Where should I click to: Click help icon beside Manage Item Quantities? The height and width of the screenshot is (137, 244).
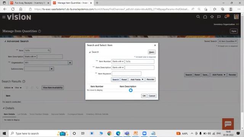40,31
